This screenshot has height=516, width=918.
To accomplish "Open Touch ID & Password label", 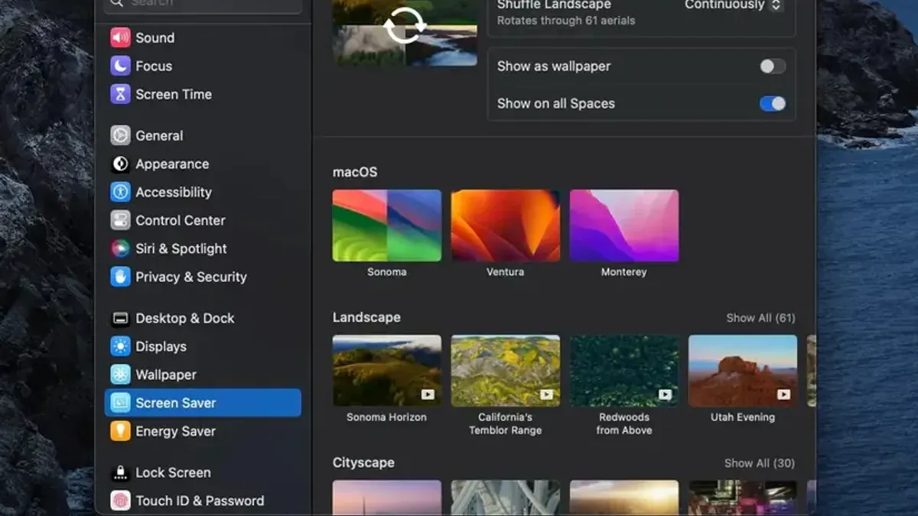I will [x=200, y=501].
